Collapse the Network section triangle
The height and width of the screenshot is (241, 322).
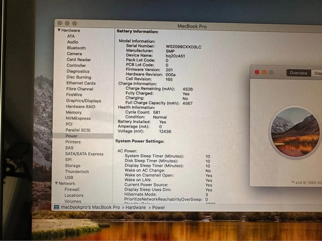click(56, 183)
